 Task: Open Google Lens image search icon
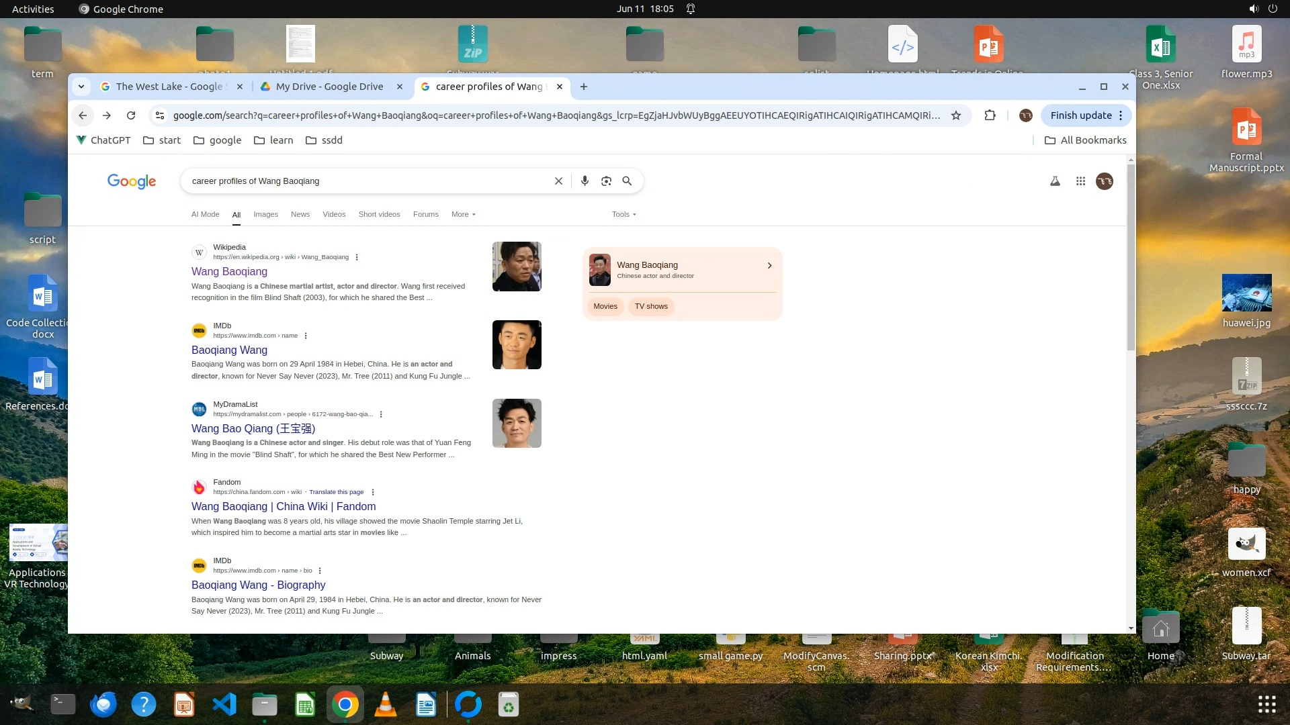tap(606, 181)
